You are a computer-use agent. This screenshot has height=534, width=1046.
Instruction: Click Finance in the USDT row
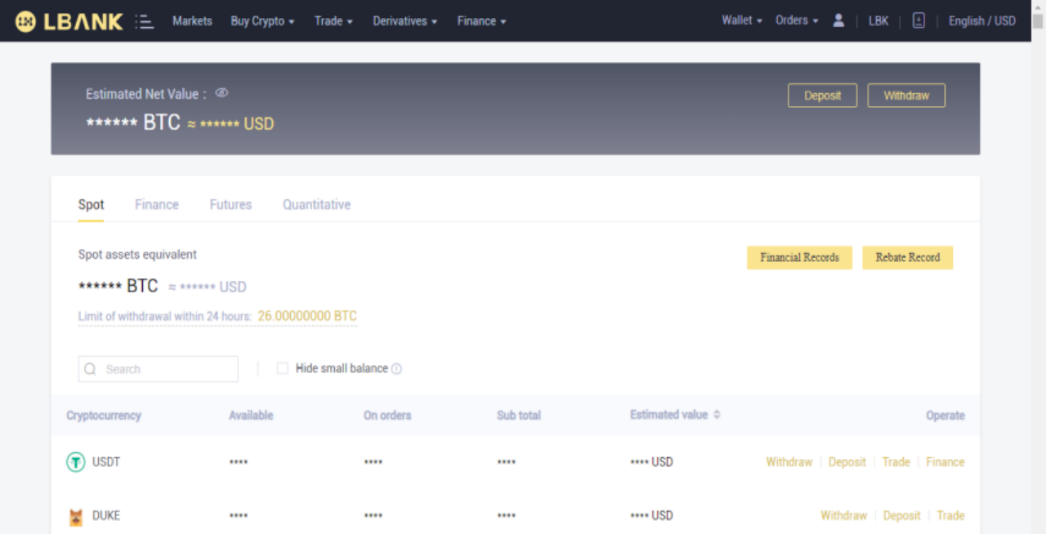pyautogui.click(x=945, y=462)
